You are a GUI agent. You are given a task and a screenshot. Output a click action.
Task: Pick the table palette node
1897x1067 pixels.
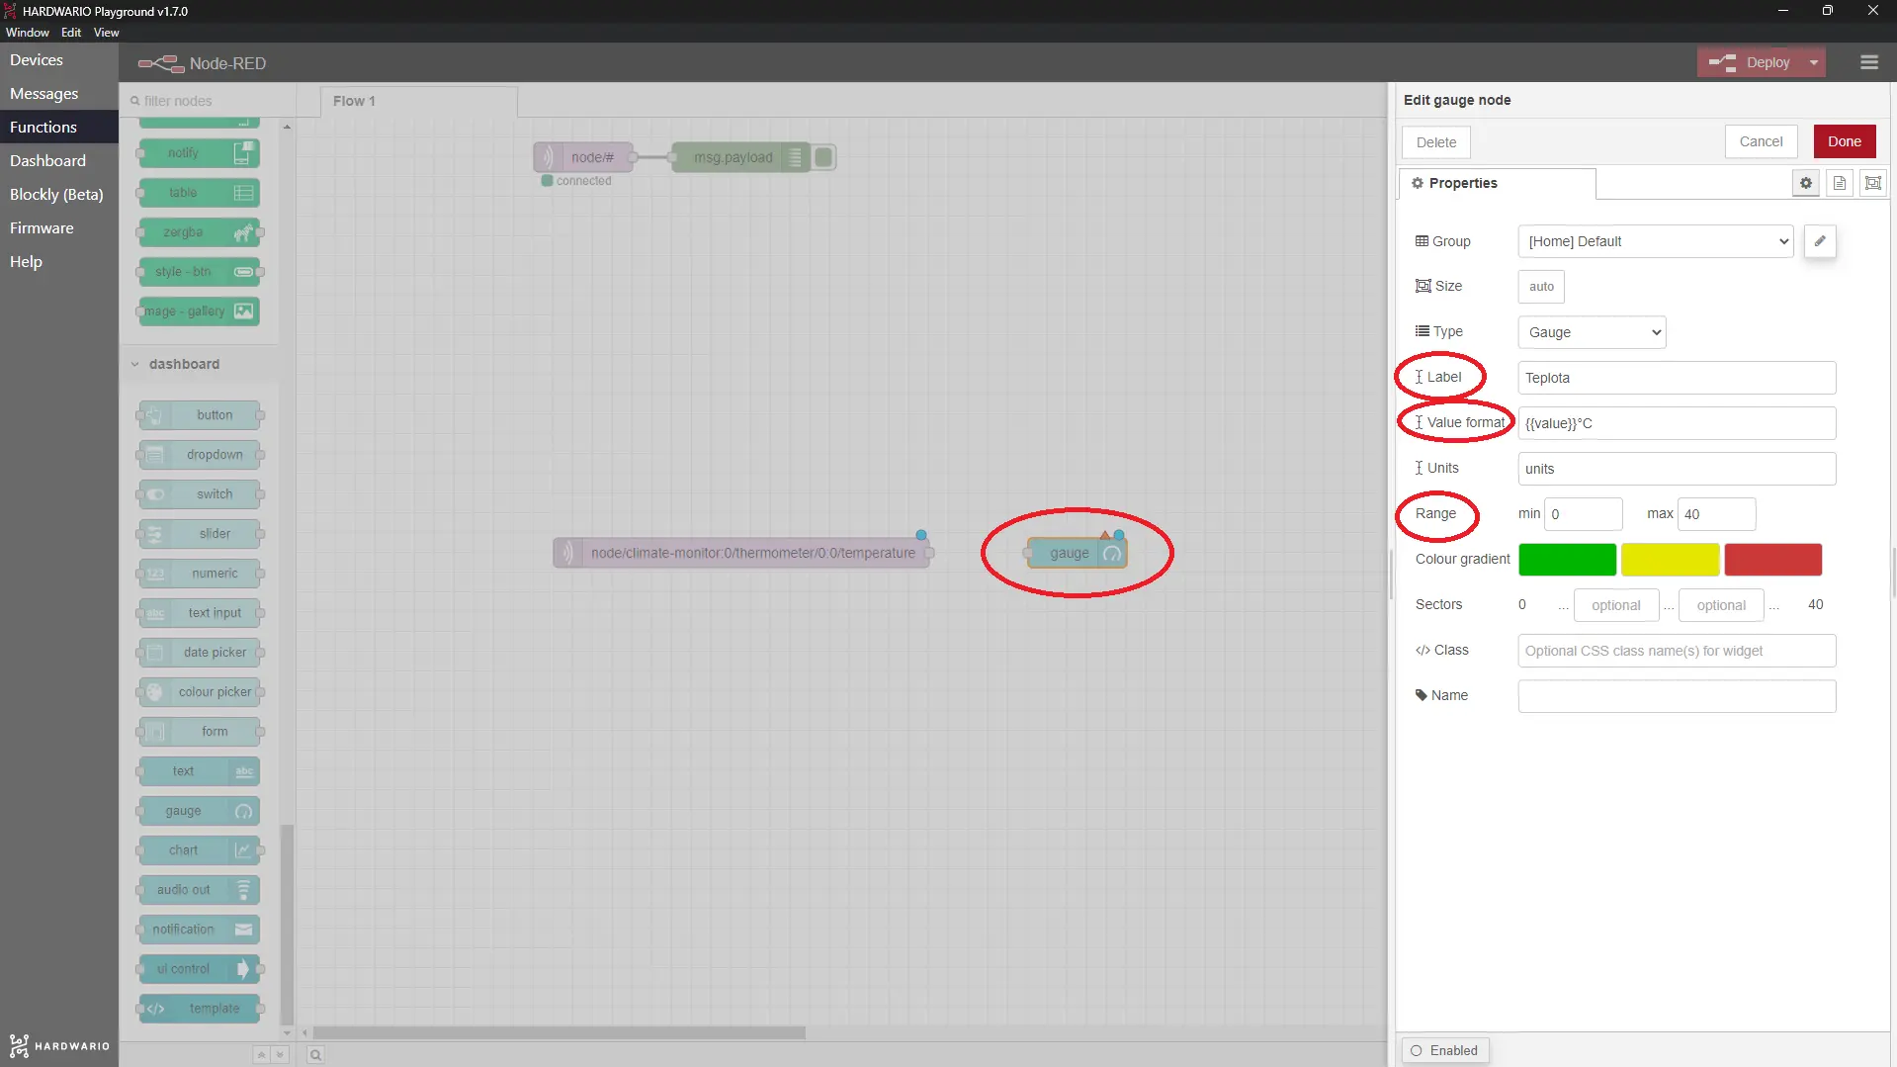(201, 193)
